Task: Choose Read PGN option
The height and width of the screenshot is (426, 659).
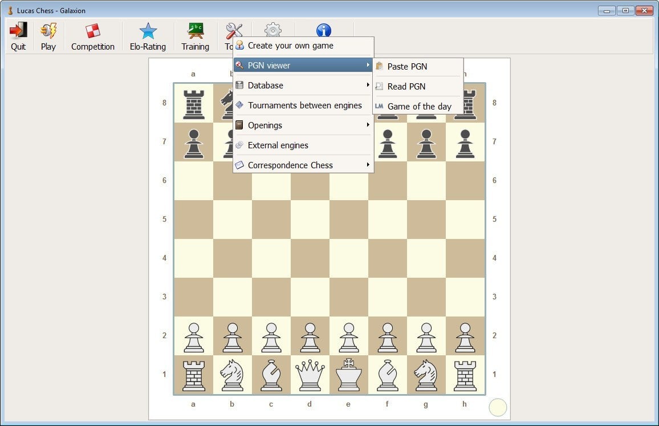Action: [x=406, y=87]
